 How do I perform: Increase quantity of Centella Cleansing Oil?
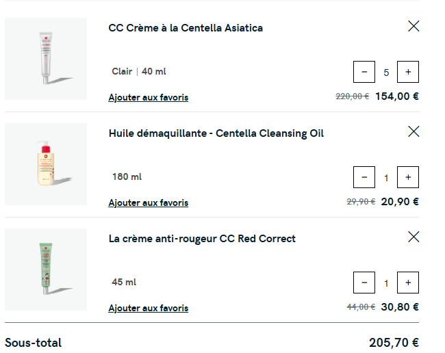pos(408,177)
